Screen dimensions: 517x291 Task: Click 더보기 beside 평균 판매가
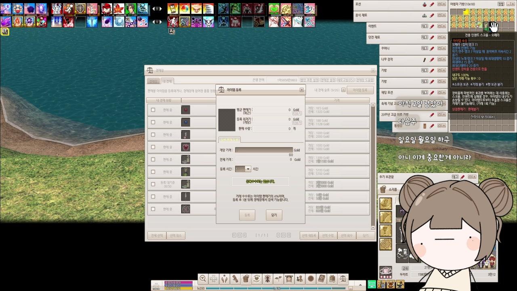click(x=297, y=113)
